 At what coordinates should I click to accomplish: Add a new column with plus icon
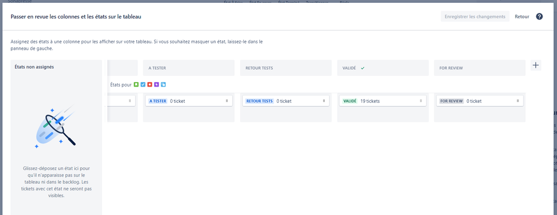[536, 65]
